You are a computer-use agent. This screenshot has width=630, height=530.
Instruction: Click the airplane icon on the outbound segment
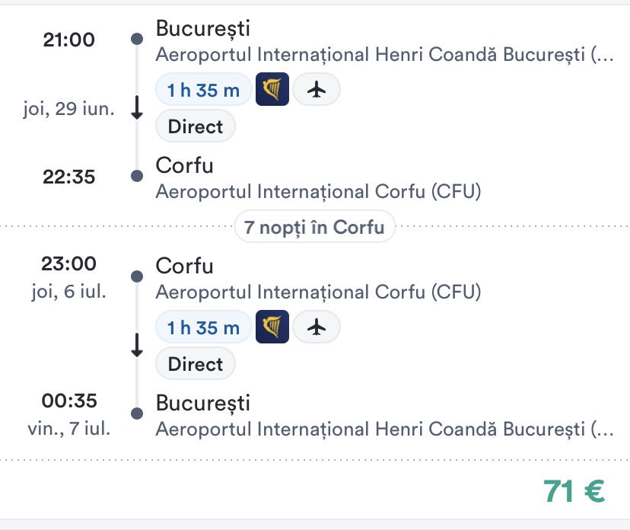pyautogui.click(x=317, y=89)
